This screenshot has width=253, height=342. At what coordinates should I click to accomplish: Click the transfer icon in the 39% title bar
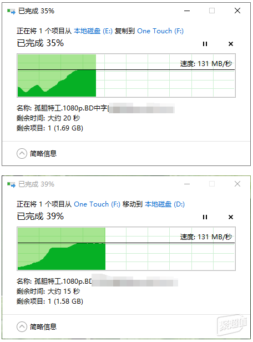click(x=11, y=184)
